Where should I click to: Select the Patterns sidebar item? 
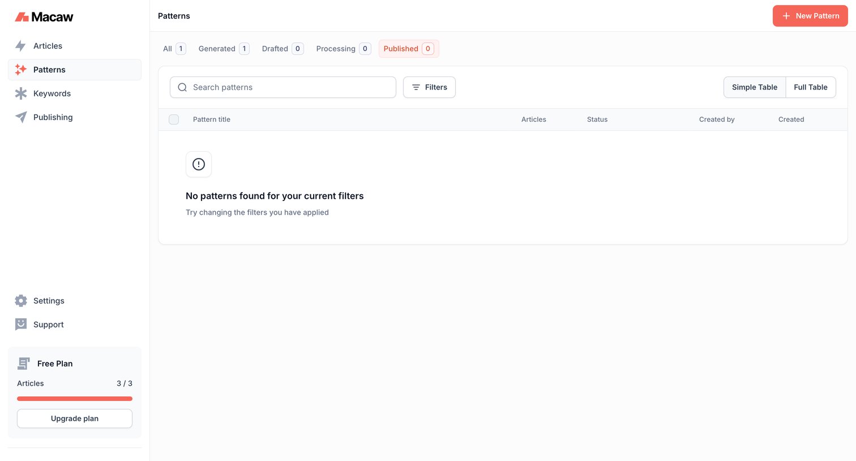75,70
